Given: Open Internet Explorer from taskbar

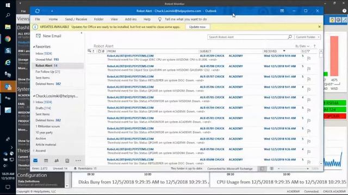Looking at the screenshot, I should tap(8, 63).
